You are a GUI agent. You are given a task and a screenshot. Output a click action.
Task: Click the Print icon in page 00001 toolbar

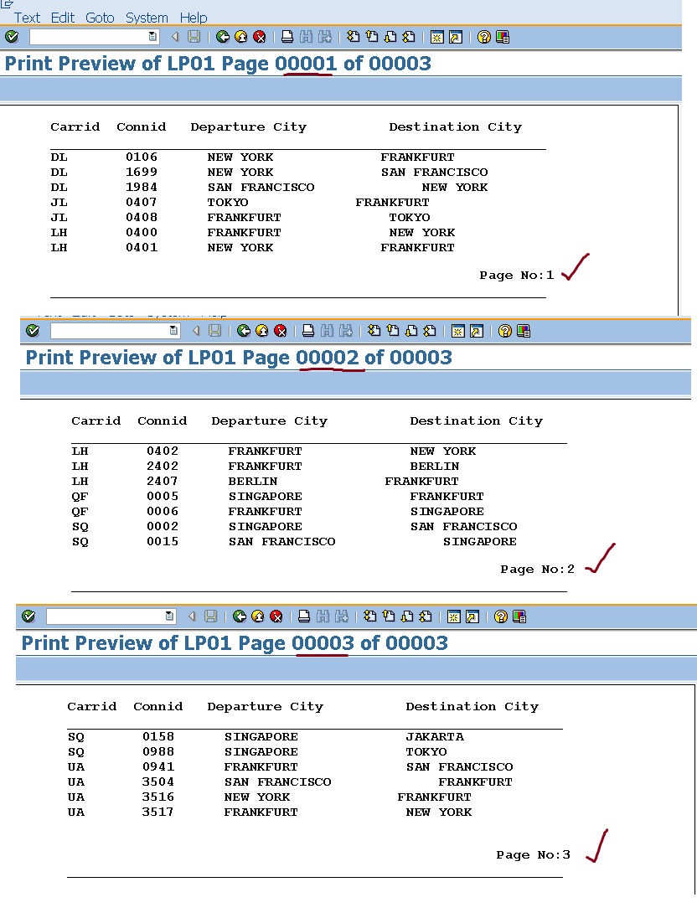(x=287, y=37)
